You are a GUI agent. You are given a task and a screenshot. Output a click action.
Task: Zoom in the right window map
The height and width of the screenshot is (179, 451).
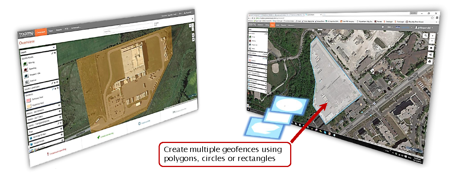pyautogui.click(x=433, y=36)
